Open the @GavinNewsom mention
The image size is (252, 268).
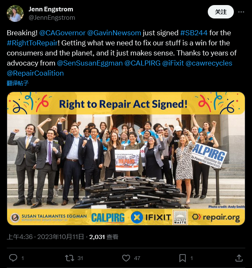pos(114,33)
